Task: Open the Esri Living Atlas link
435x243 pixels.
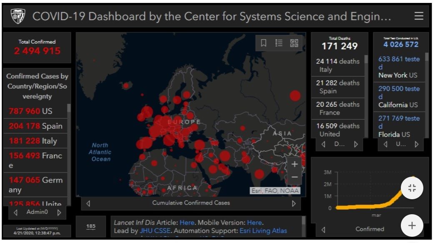Action: (x=263, y=230)
